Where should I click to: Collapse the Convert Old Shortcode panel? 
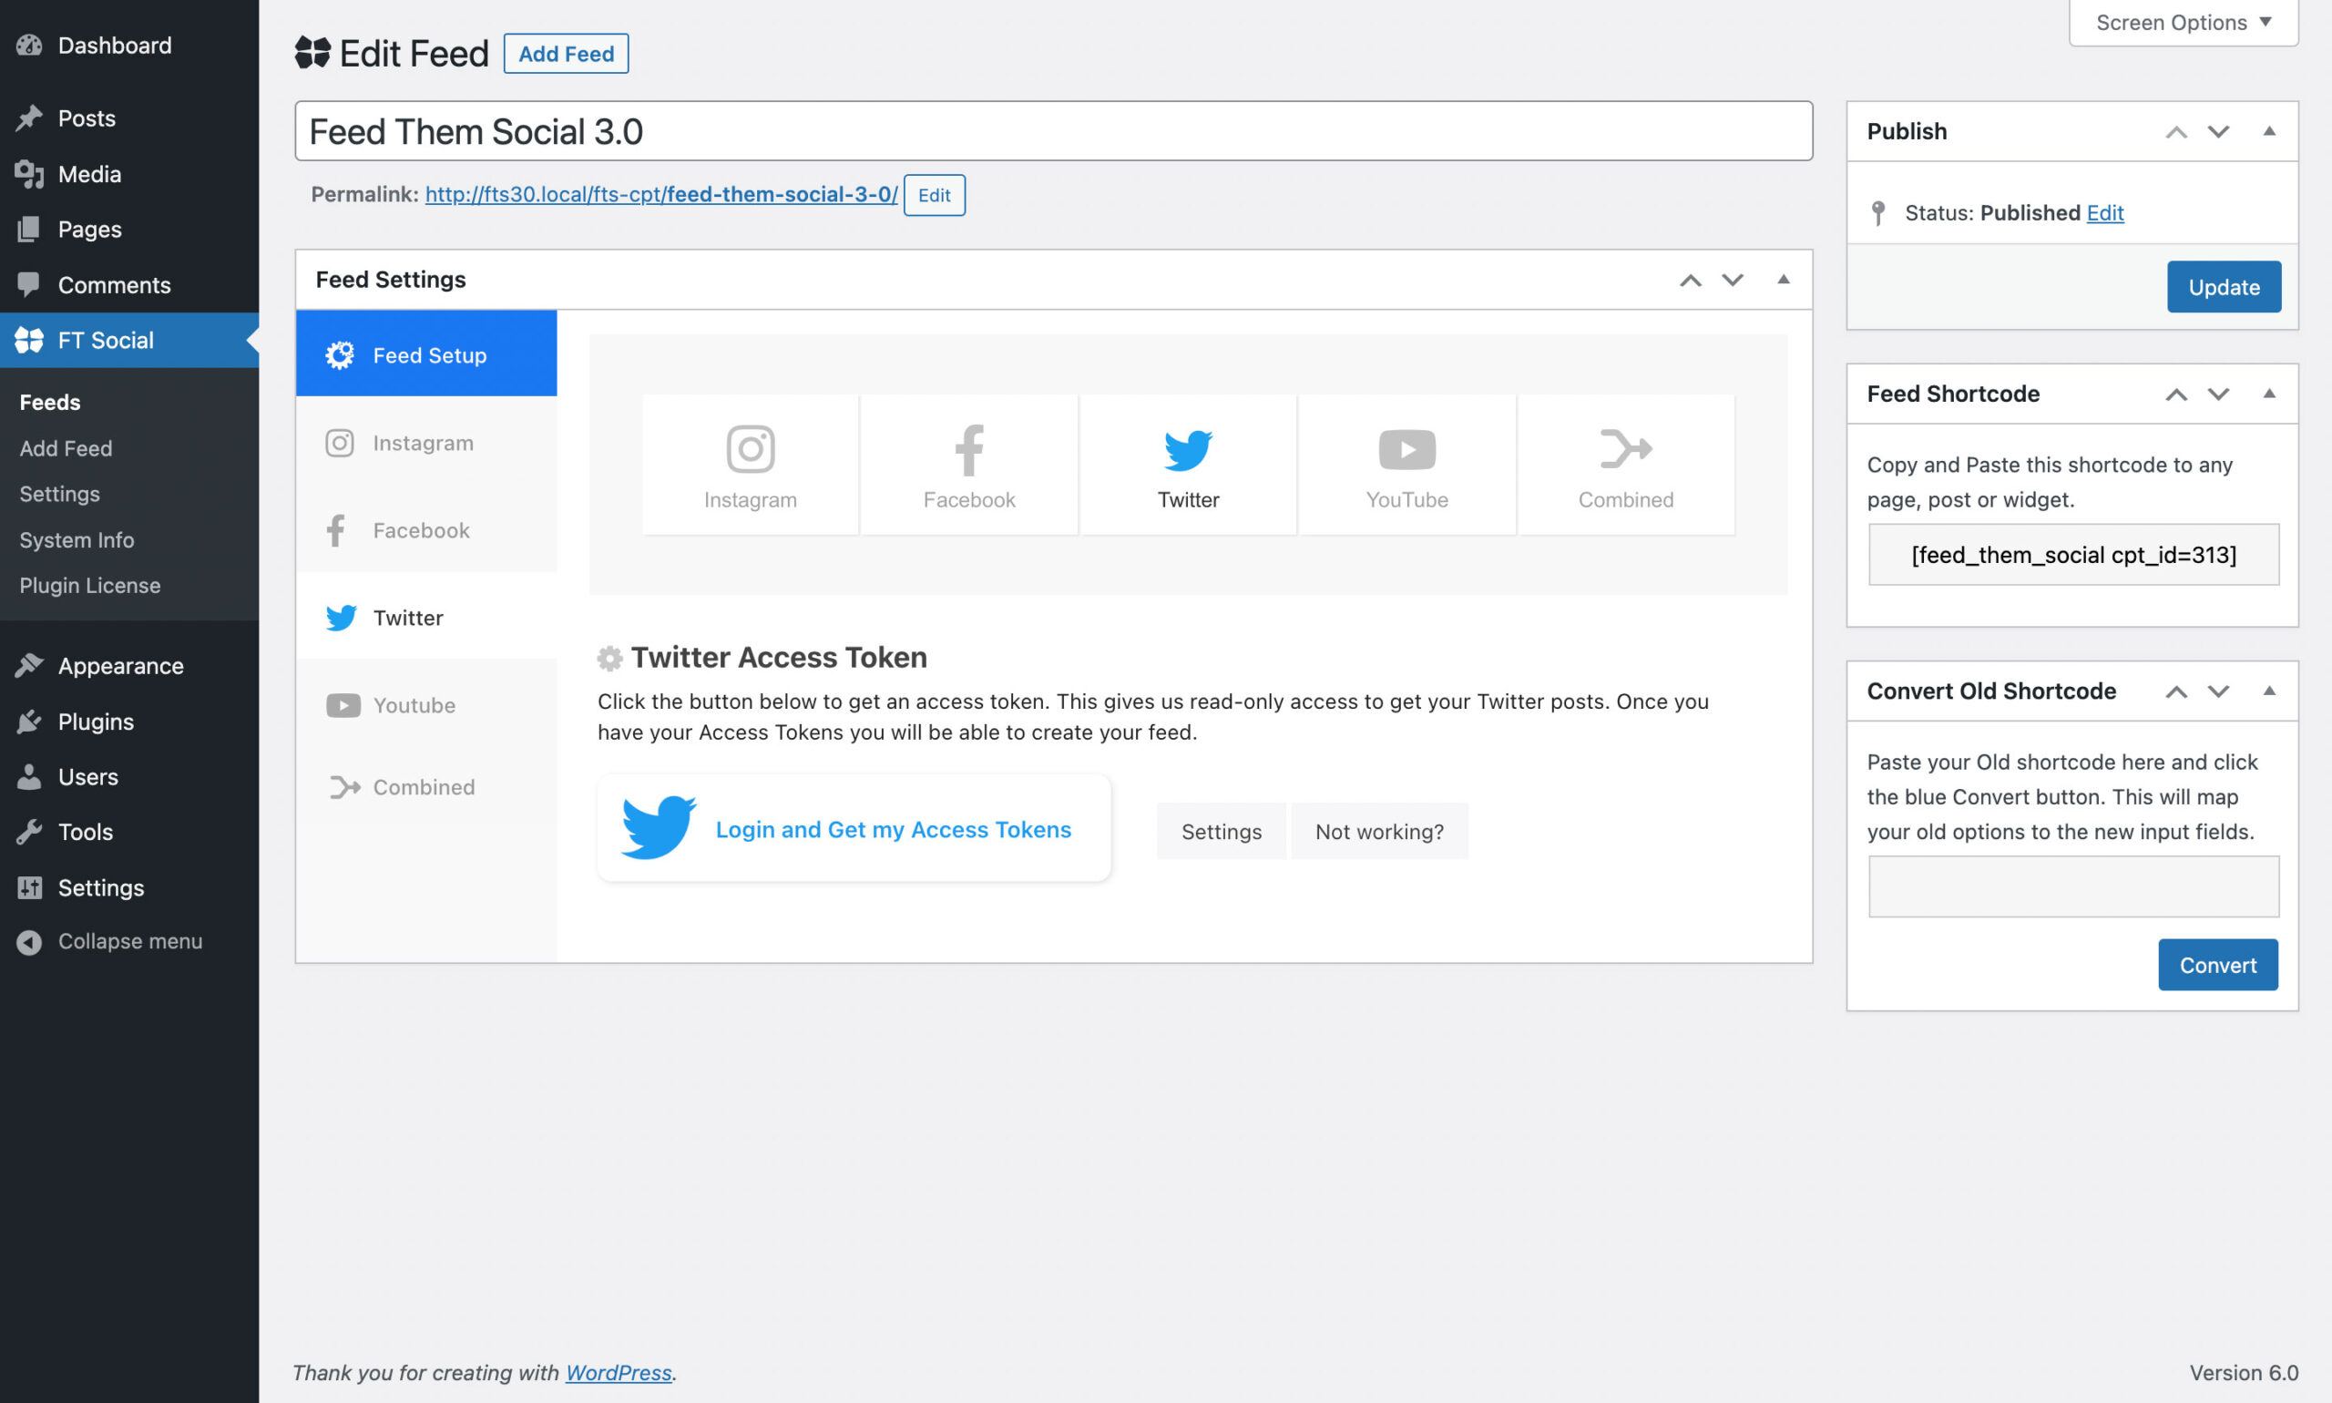[2268, 691]
